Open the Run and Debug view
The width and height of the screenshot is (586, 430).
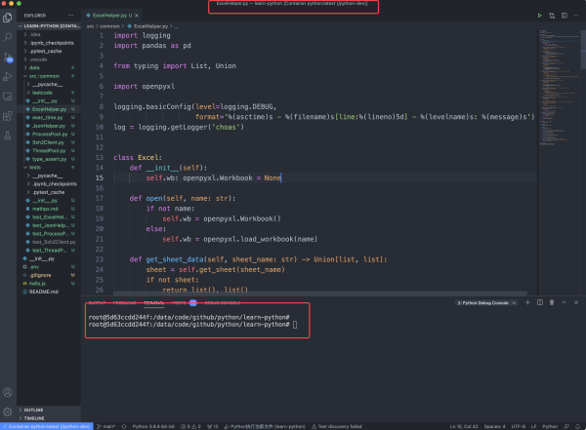(8, 76)
